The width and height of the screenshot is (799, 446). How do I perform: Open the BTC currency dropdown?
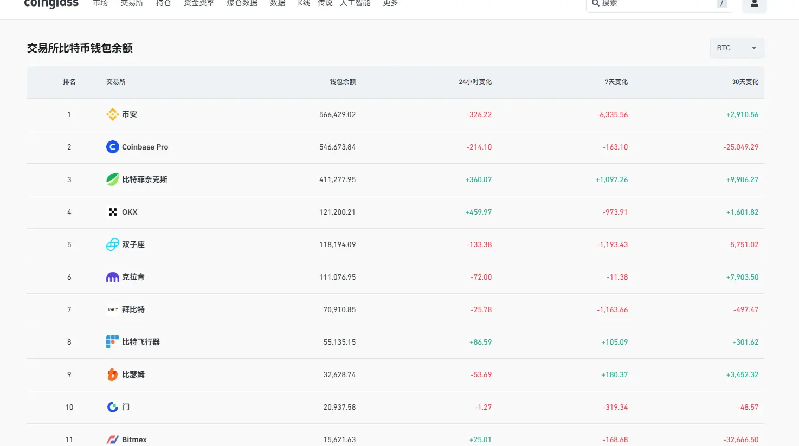737,48
